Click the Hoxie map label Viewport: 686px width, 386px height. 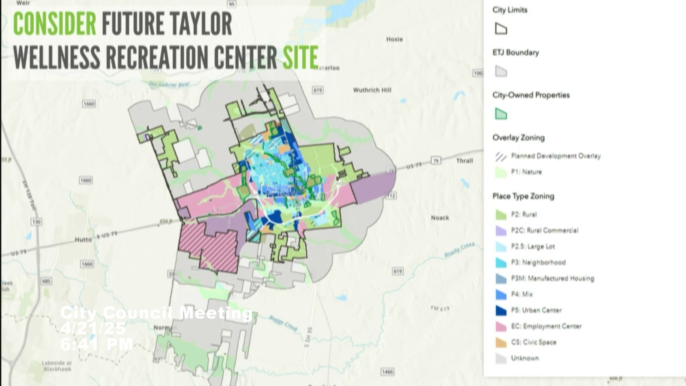395,39
